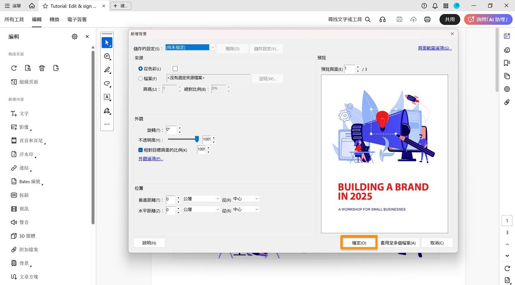Pick the highlight pencil tool
This screenshot has height=285, width=515.
[x=107, y=70]
